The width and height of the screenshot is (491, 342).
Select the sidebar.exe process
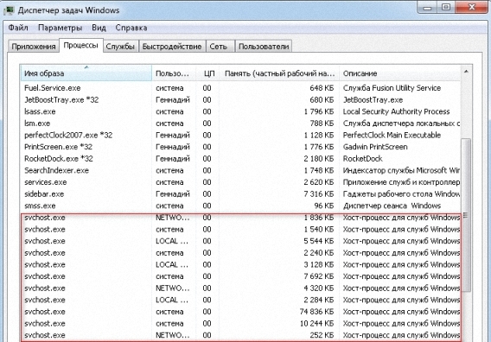[x=240, y=194]
